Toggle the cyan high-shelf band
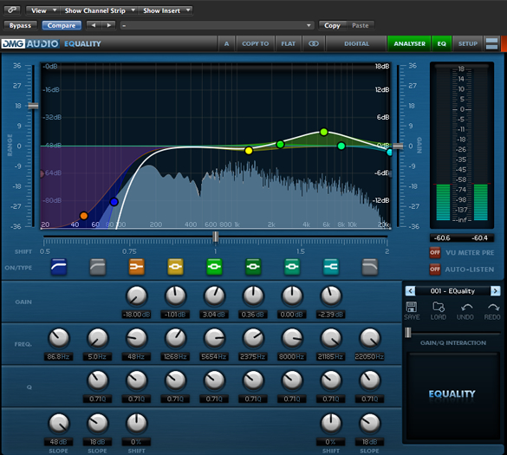The image size is (507, 455). (x=331, y=267)
